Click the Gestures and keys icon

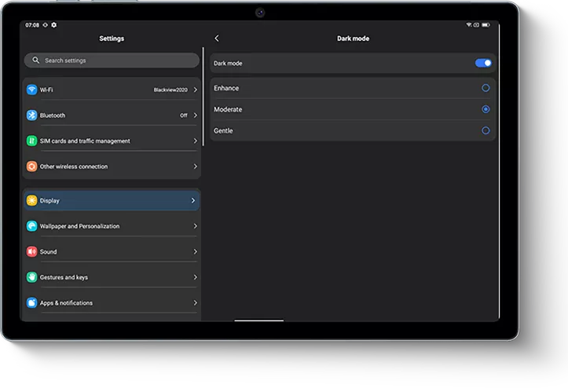point(32,277)
